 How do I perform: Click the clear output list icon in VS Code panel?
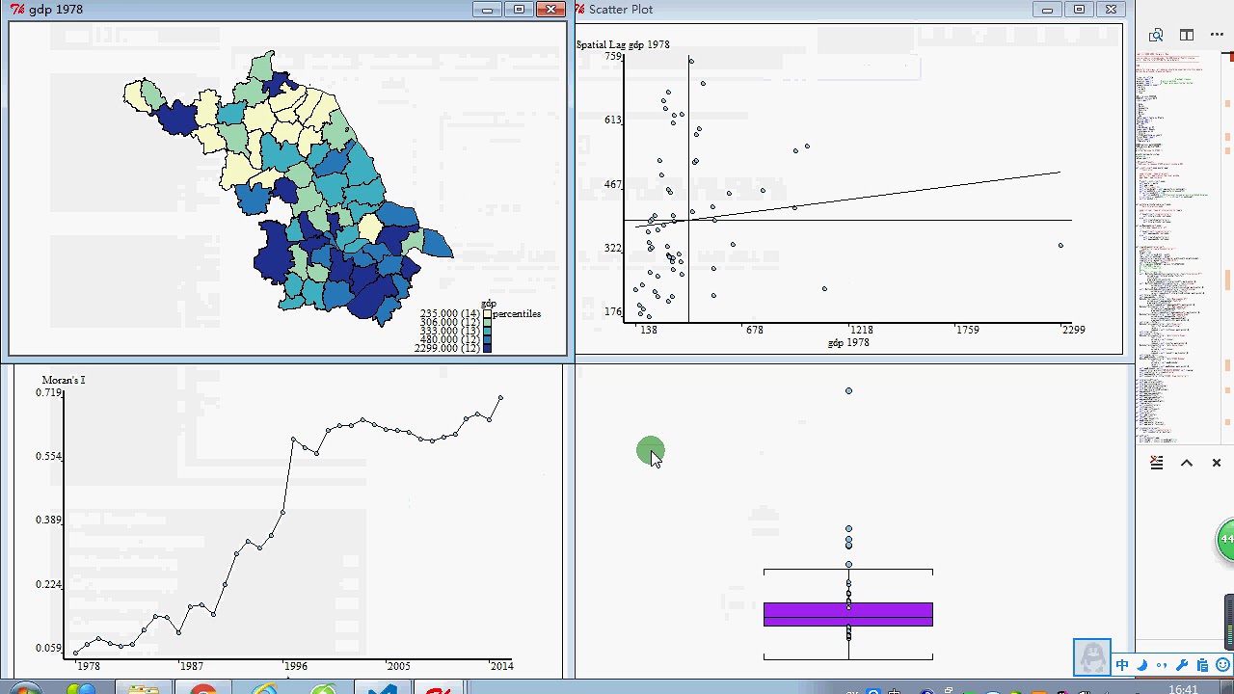coord(1156,463)
